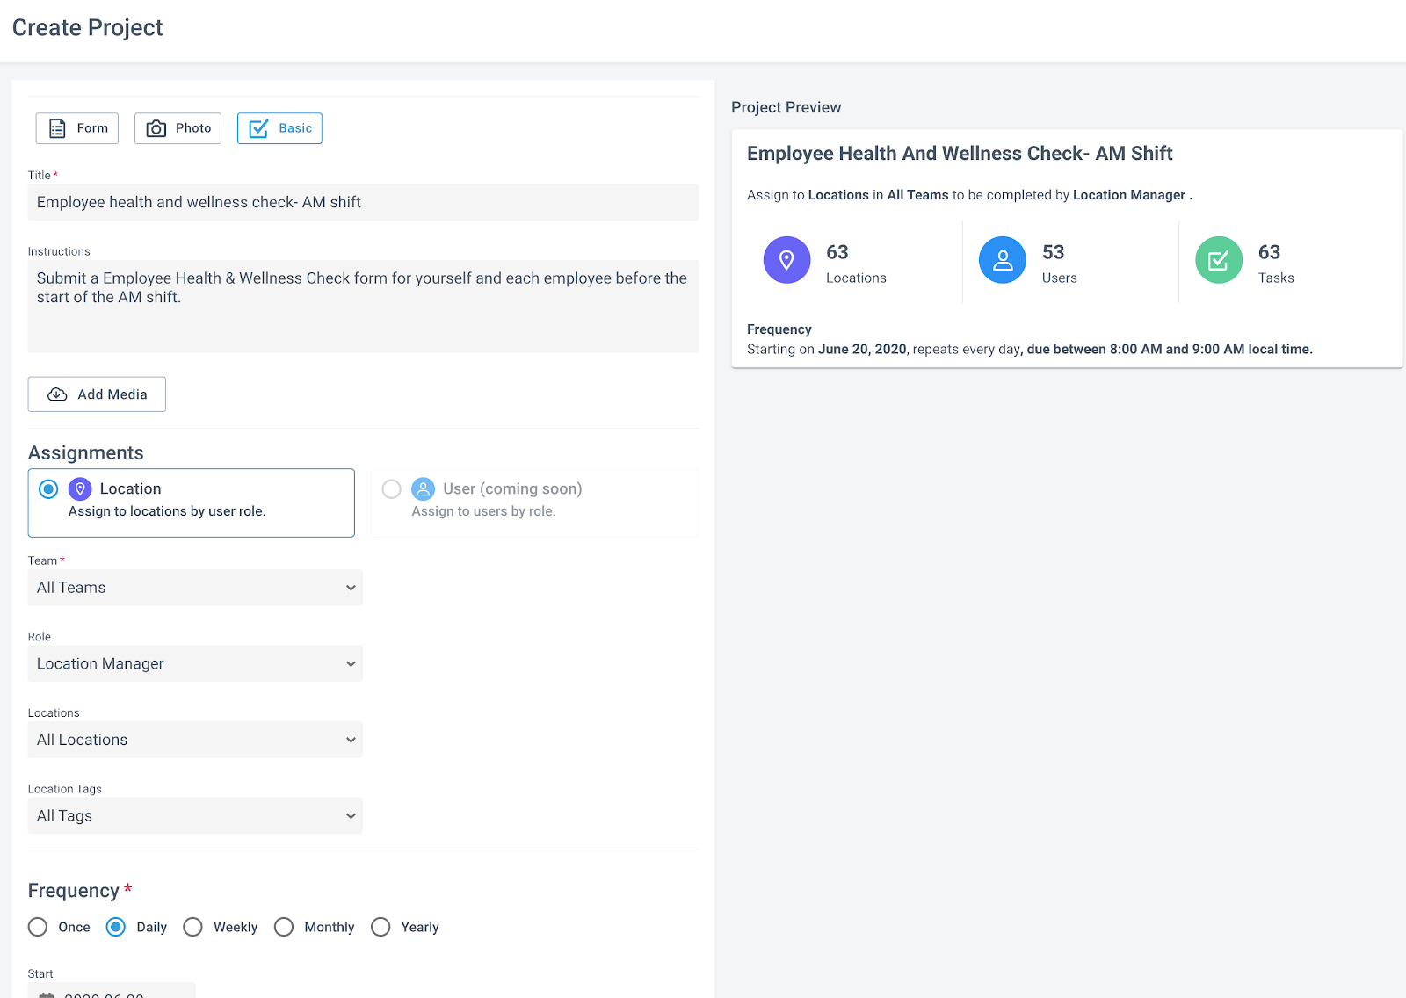Viewport: 1406px width, 998px height.
Task: Click the blue Users icon in Project Preview
Action: [1003, 260]
